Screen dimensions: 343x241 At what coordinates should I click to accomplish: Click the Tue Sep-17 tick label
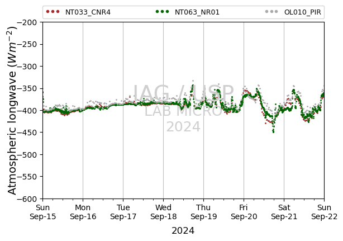point(123,212)
